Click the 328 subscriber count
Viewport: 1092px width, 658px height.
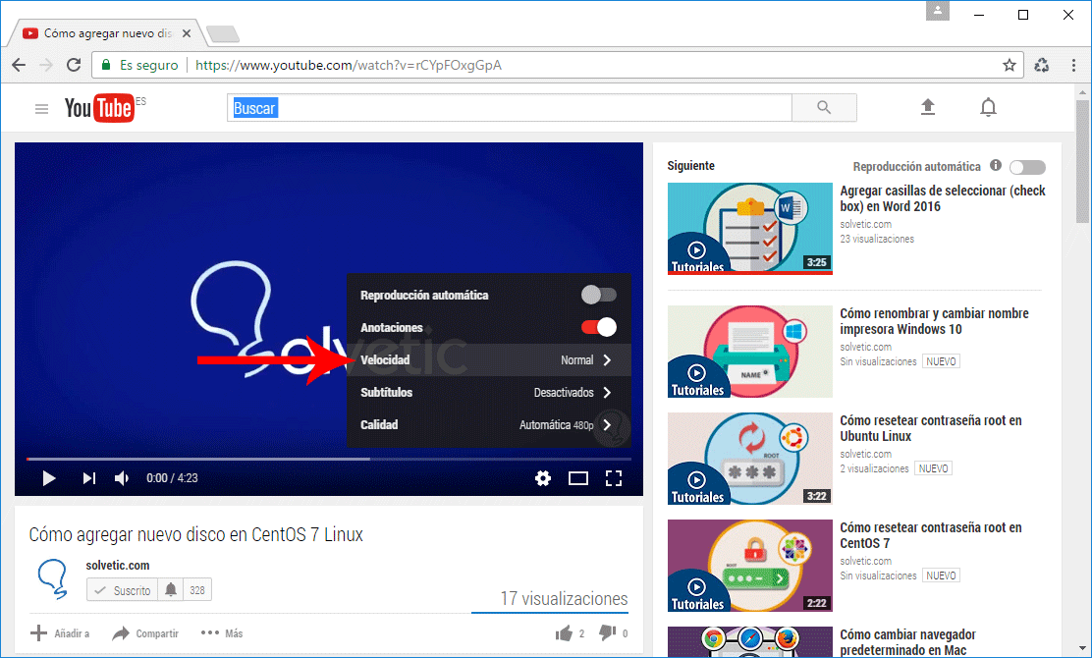[x=197, y=590]
